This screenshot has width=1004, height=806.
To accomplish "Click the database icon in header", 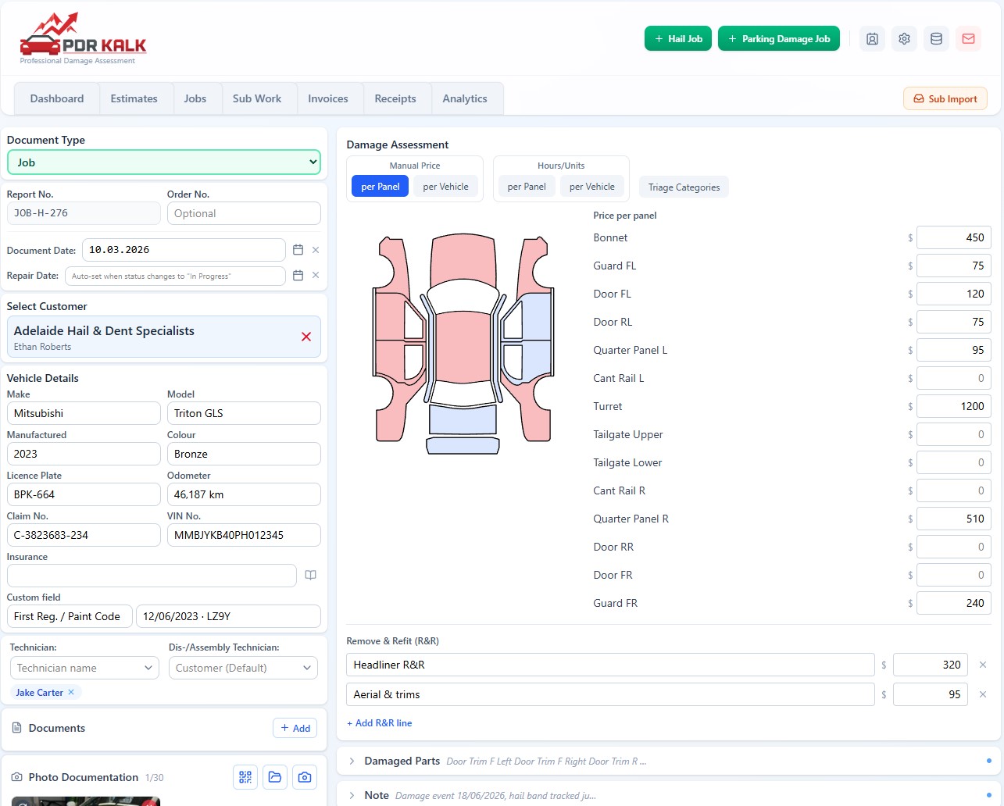I will pos(936,39).
